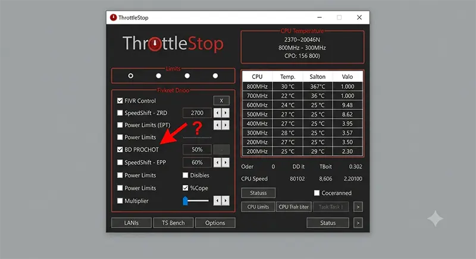Enable the Coceranned checkbox
Viewport: 476px width, 259px height.
317,192
